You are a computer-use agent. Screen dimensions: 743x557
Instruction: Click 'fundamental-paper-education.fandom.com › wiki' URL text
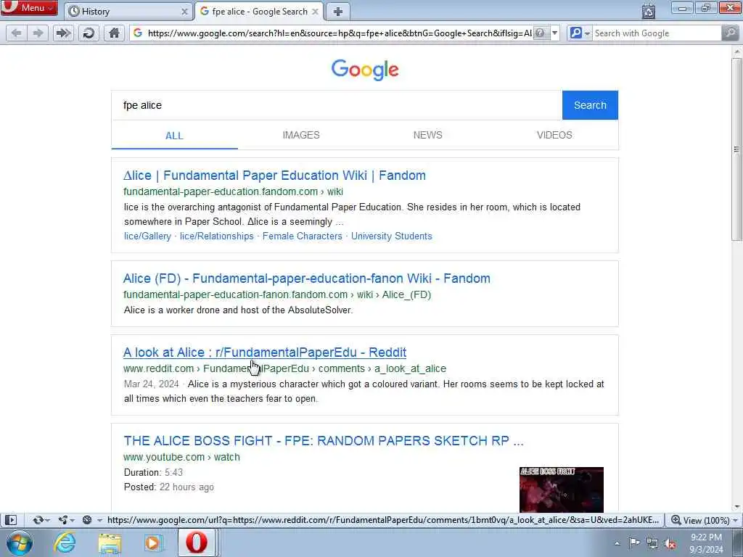(233, 191)
